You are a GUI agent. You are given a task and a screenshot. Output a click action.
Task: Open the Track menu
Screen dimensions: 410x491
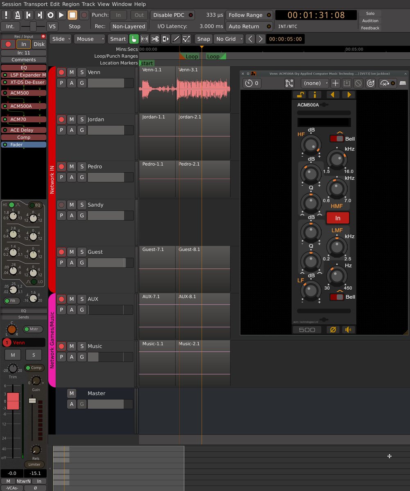click(x=88, y=4)
